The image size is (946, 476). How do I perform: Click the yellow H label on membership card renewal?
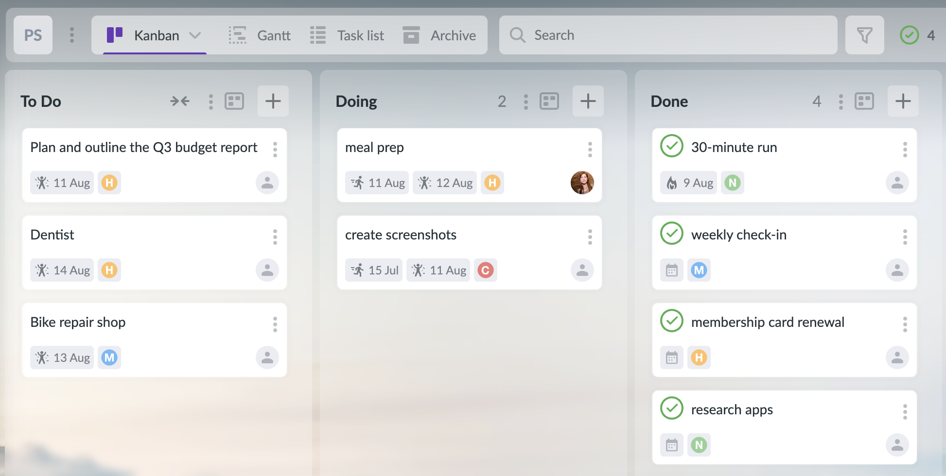pyautogui.click(x=699, y=357)
